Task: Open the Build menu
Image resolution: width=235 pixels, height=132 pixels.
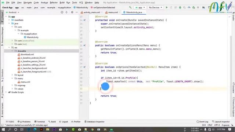Action: click(x=62, y=3)
